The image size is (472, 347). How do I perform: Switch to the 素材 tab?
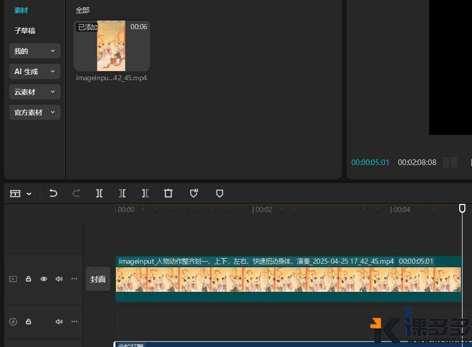click(21, 10)
